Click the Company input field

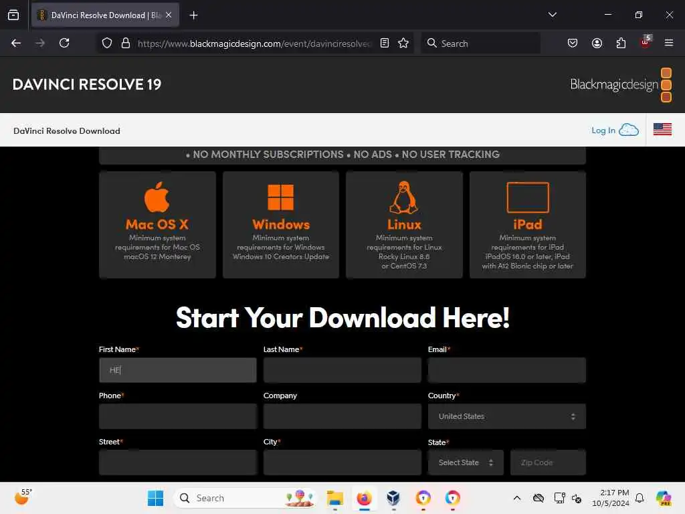342,416
